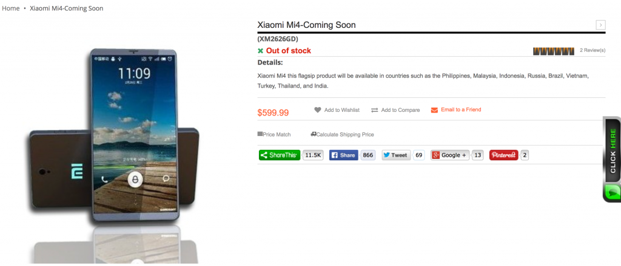Click the orange envelope Email icon
This screenshot has height=266, width=621.
pos(434,110)
